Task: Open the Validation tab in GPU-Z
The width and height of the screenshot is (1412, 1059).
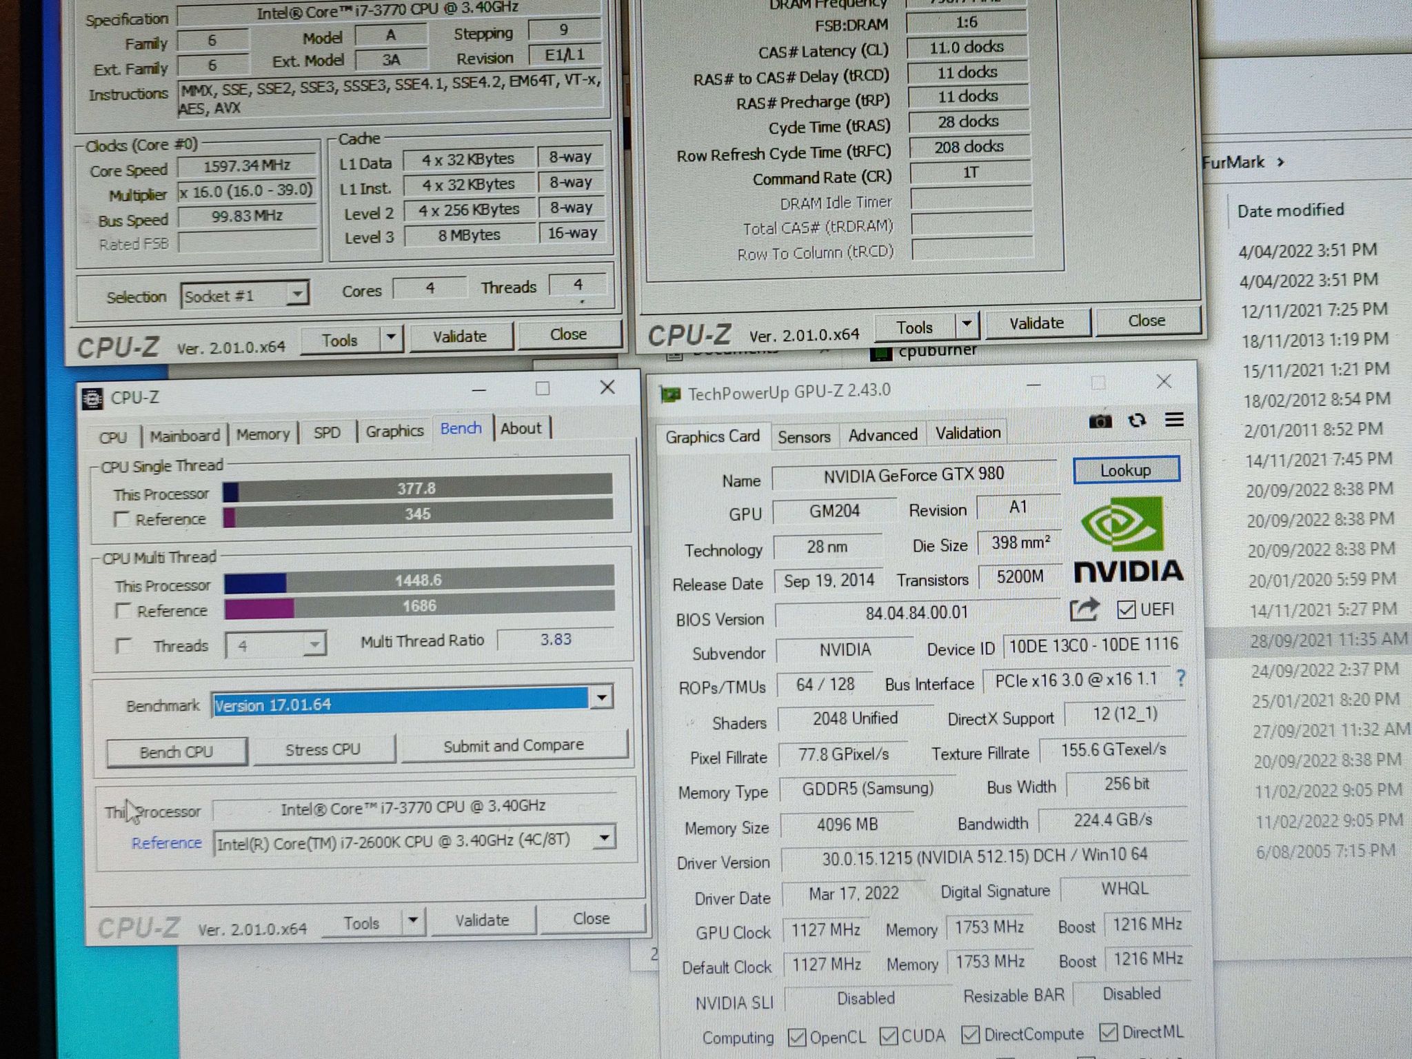Action: 967,433
